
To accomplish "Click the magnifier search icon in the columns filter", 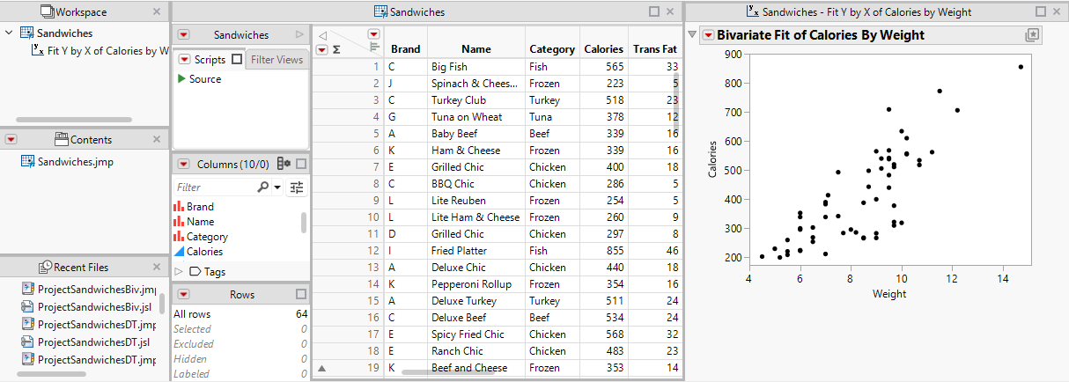I will (262, 187).
